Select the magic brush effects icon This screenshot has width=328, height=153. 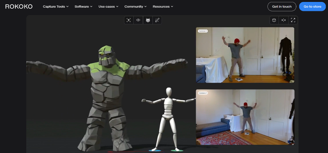157,20
